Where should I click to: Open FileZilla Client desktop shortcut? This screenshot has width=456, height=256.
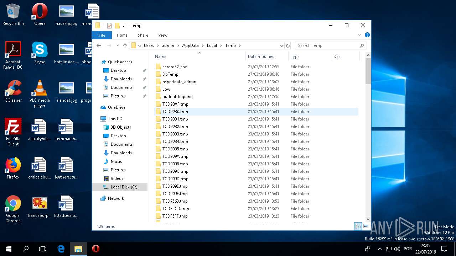[x=13, y=132]
